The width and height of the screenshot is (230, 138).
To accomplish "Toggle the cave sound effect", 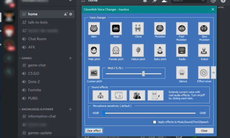I will click(x=119, y=95).
